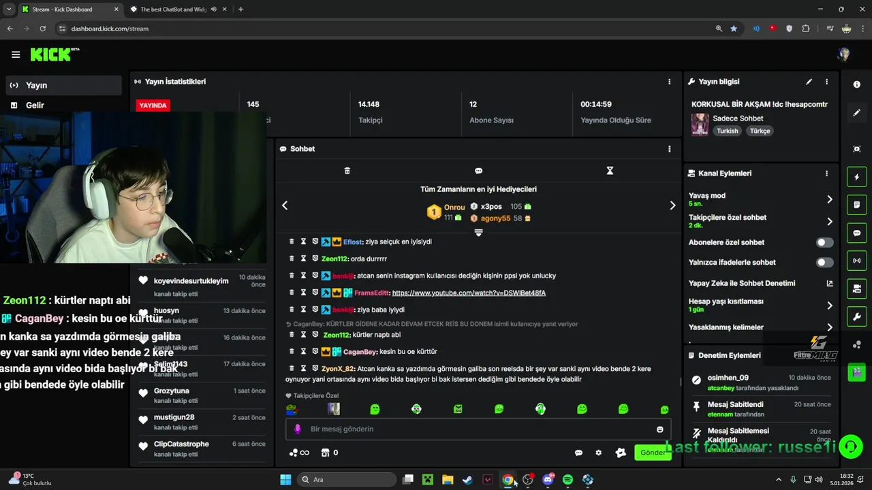Select osimhen_09 ban entry in Denetim Eylemleri
Viewport: 872px width, 490px height.
click(x=760, y=382)
